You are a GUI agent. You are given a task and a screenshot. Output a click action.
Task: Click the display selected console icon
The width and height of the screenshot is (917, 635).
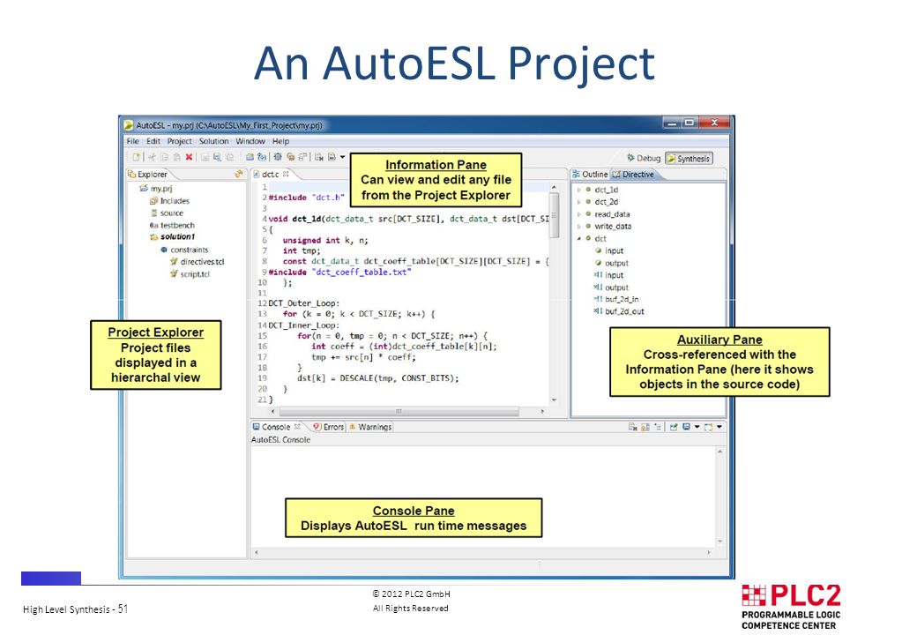[x=686, y=427]
